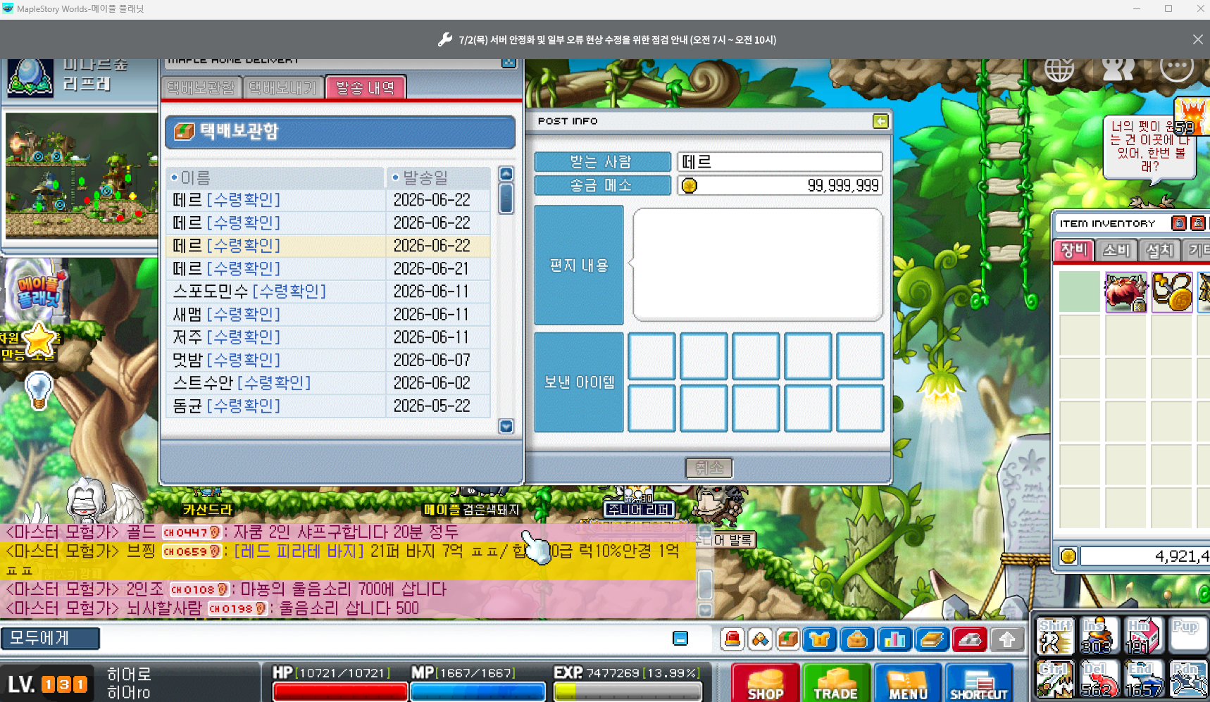Click the red siren report icon
1210x702 pixels.
[x=732, y=639]
